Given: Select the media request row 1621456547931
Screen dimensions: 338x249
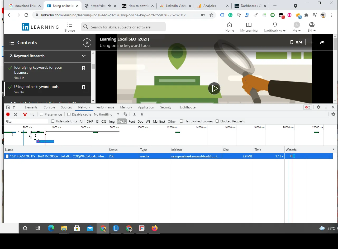Looking at the screenshot, I should coord(168,156).
